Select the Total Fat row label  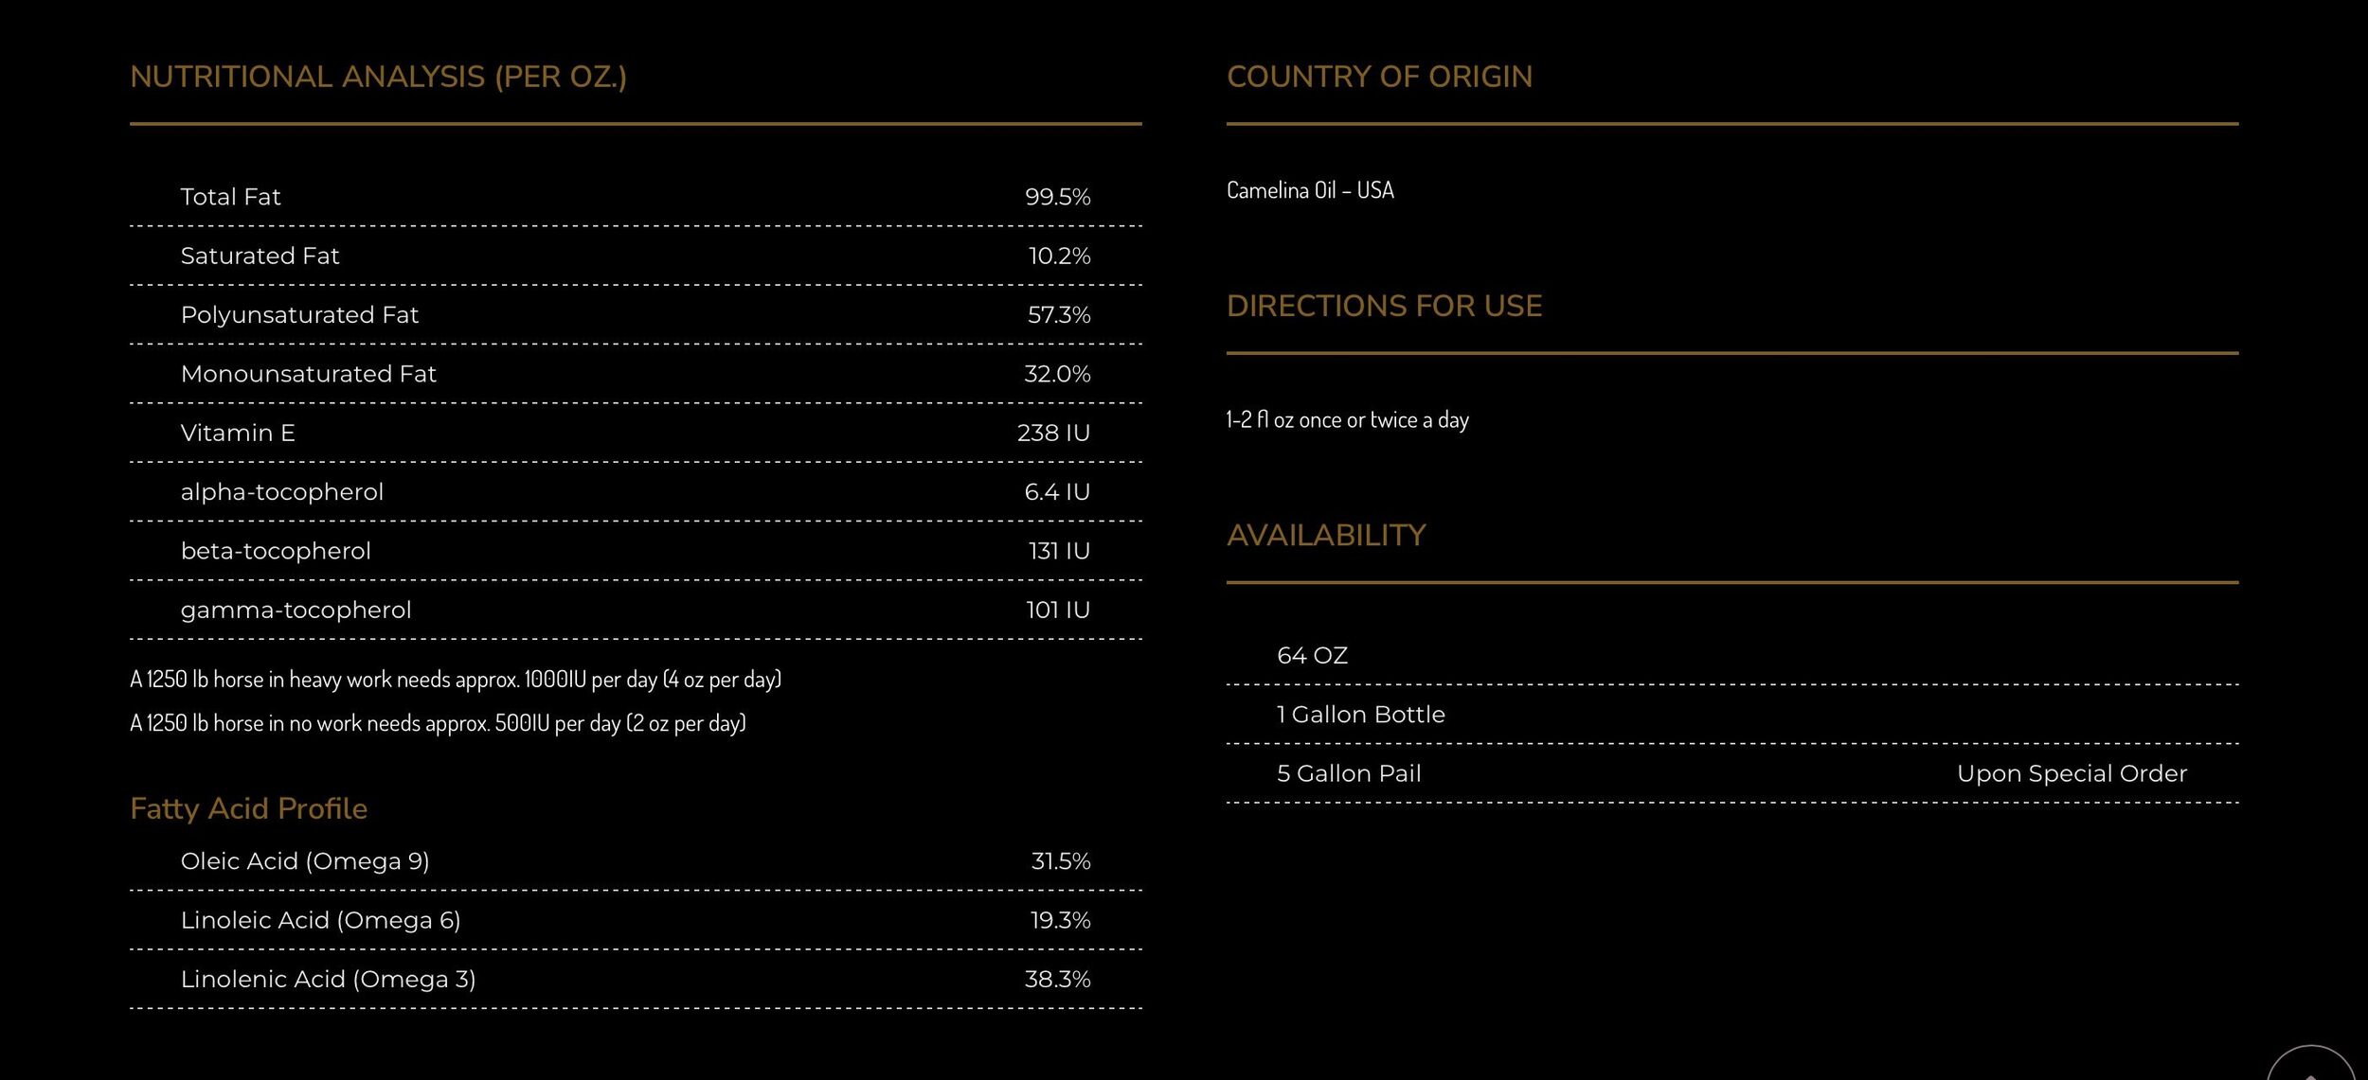click(230, 197)
